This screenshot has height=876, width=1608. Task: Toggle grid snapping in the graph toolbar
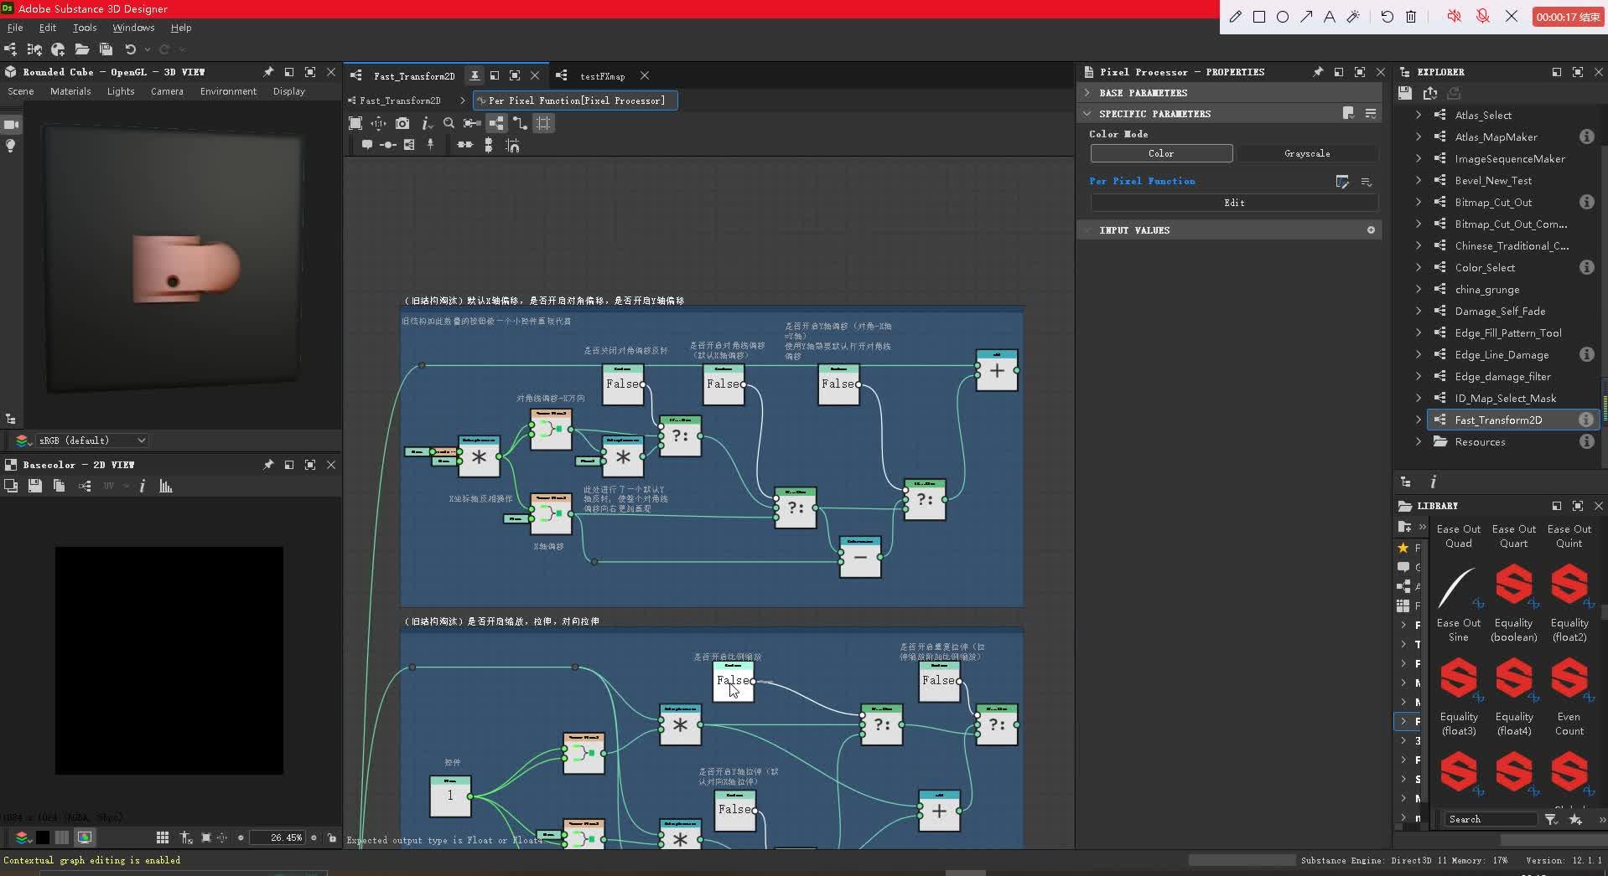coord(543,123)
